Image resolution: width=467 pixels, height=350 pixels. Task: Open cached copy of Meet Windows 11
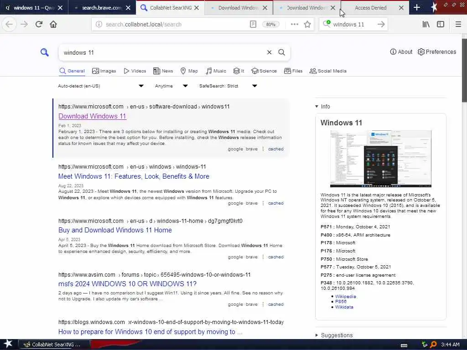[276, 203]
